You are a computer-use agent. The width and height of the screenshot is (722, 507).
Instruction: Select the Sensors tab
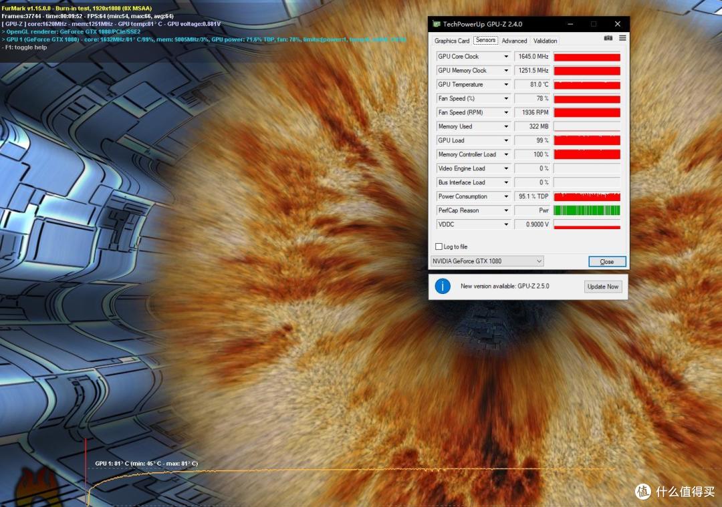pos(485,40)
